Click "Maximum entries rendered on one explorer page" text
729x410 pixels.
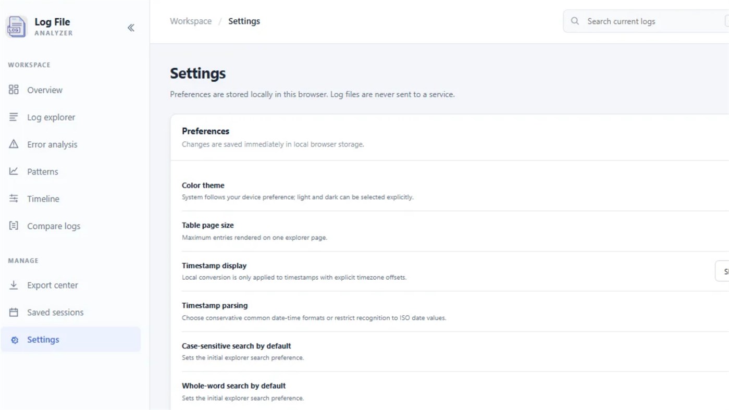255,238
